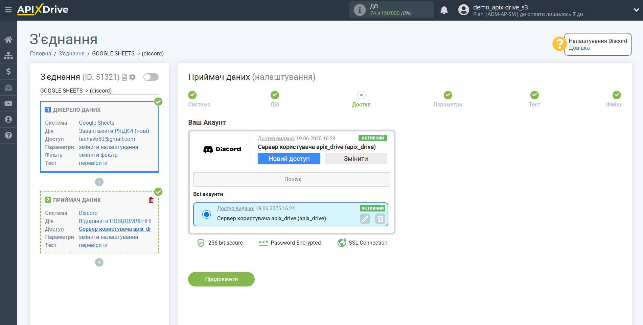
Task: Open the YouTube video sidebar icon
Action: [x=8, y=103]
